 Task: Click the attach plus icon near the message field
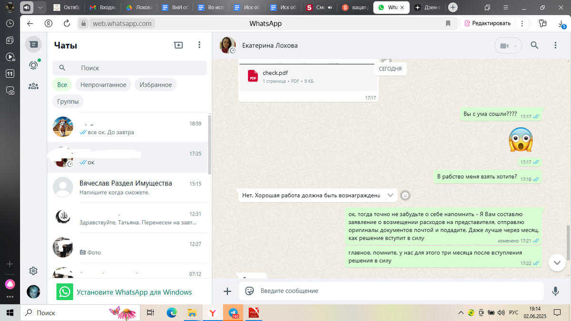tap(227, 291)
